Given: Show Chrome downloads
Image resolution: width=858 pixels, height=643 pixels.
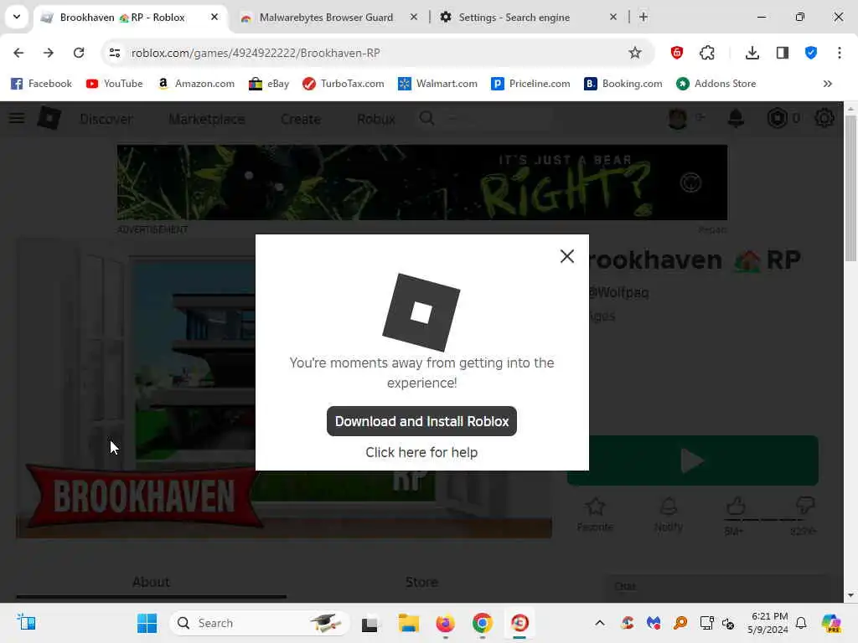Looking at the screenshot, I should [x=752, y=53].
